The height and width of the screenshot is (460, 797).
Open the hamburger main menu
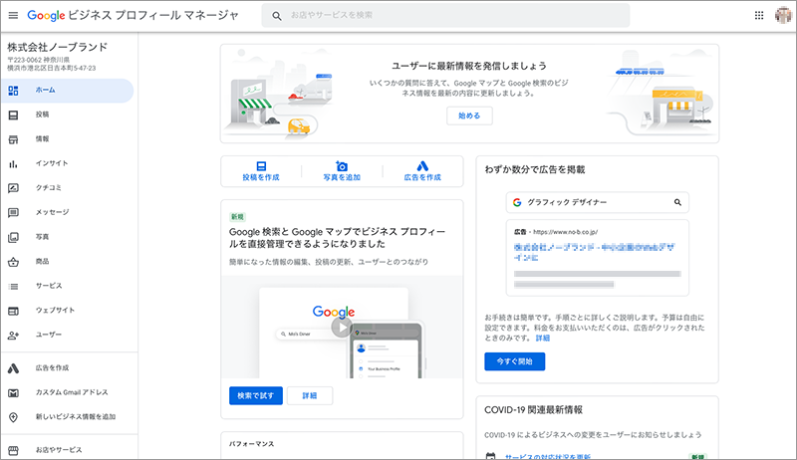(13, 15)
